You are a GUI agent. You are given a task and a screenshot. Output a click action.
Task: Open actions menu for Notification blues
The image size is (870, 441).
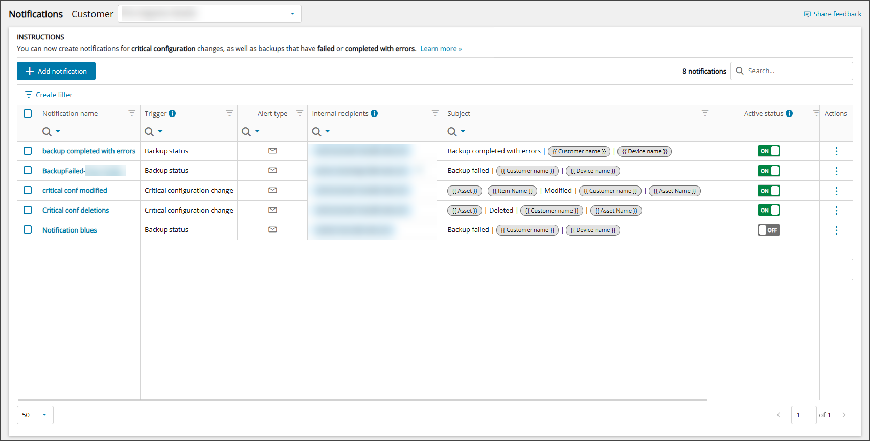tap(836, 230)
